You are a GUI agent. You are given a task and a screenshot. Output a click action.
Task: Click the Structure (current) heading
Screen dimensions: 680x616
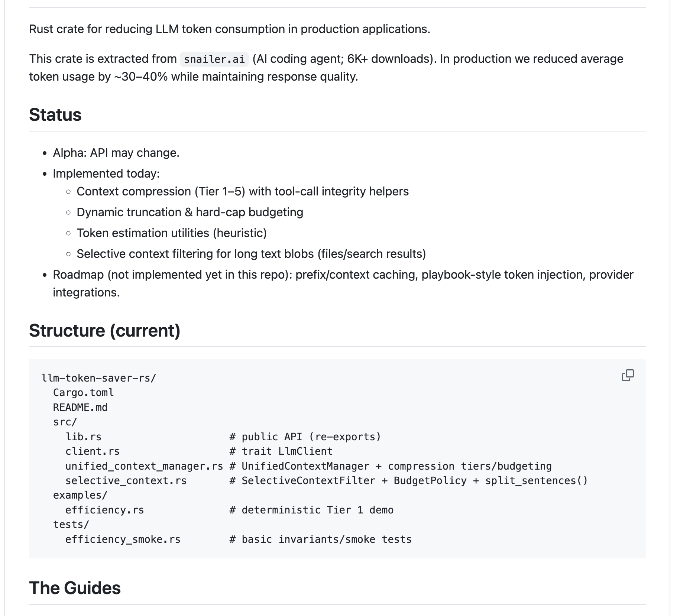click(104, 330)
